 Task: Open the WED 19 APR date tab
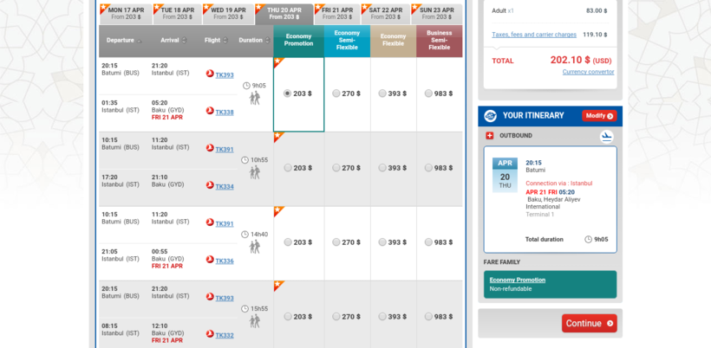coord(227,13)
